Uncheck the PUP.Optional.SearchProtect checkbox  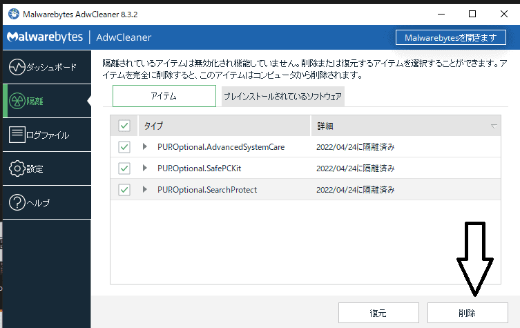pyautogui.click(x=124, y=190)
